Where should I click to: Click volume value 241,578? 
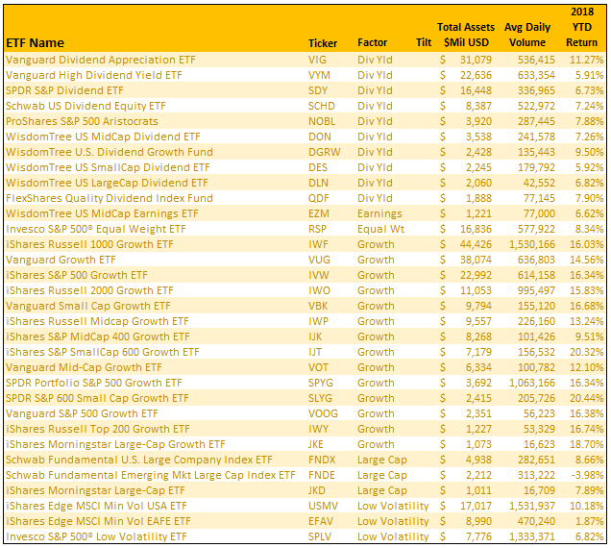(536, 137)
